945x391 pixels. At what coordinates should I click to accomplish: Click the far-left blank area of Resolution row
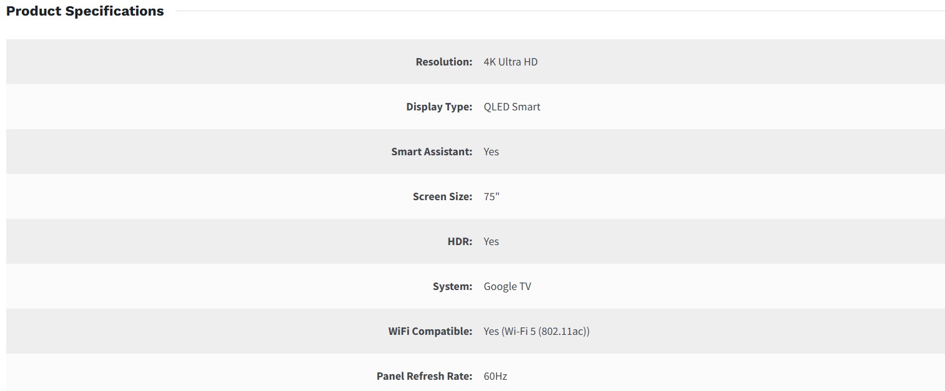click(x=37, y=62)
